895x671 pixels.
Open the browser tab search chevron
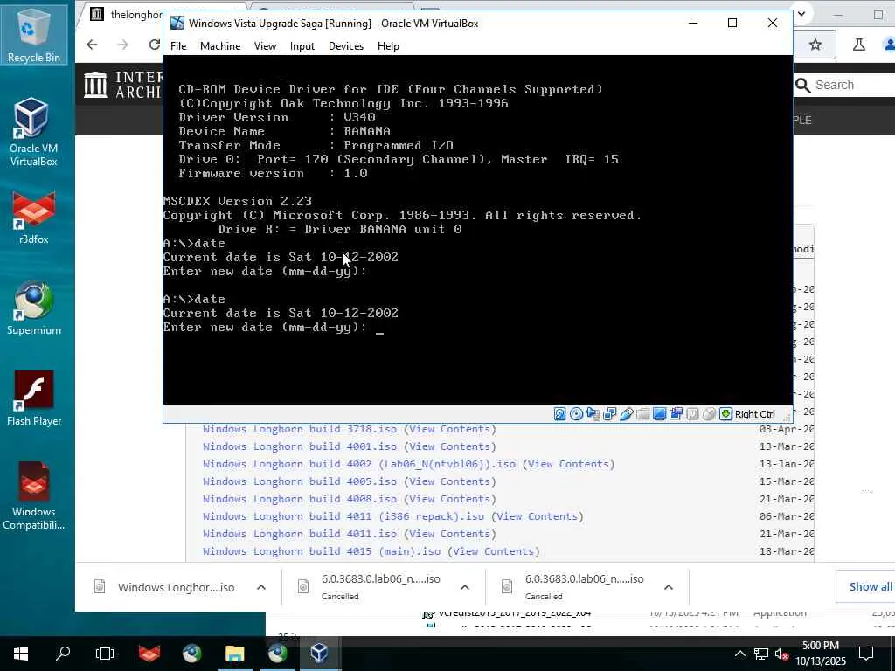click(x=801, y=14)
